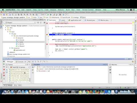This screenshot has height=103, width=137.
Task: Collapse the java-strategy-design-pattern project root node
Action: click(x=4, y=26)
